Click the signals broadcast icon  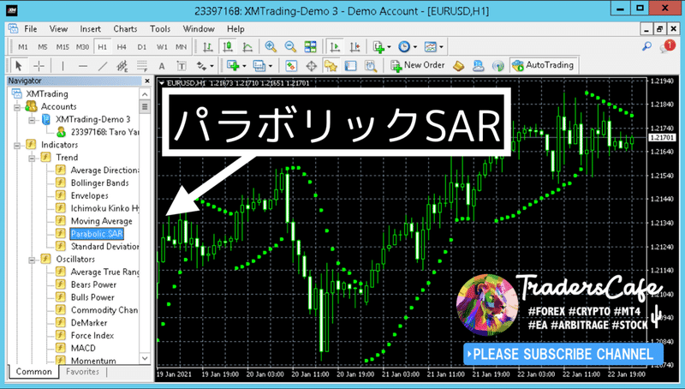pos(498,66)
